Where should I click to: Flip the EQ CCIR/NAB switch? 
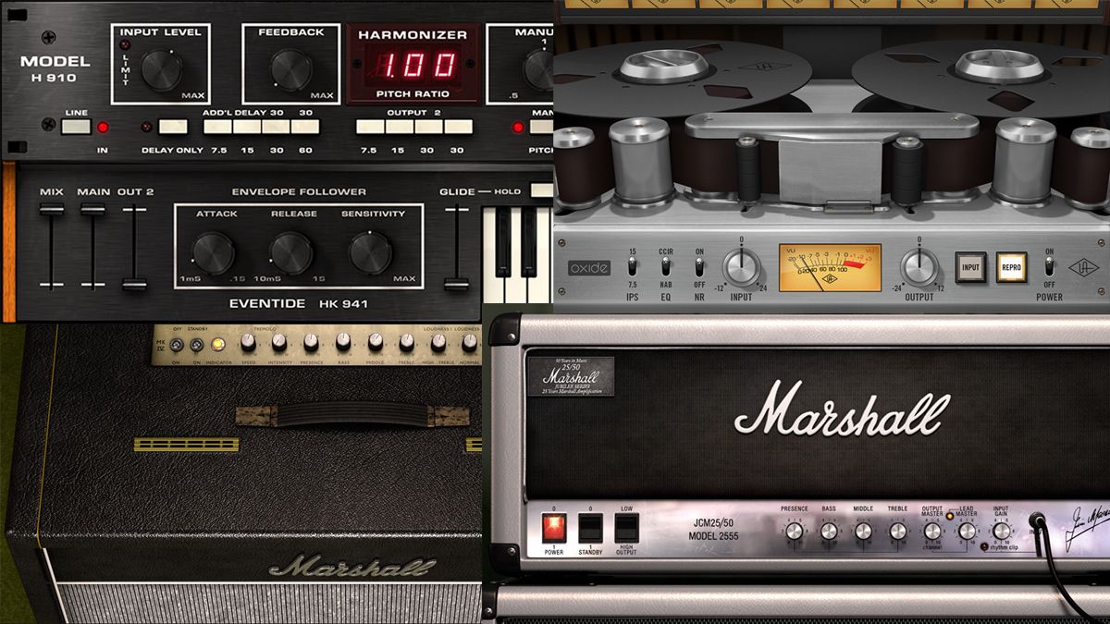pyautogui.click(x=665, y=266)
